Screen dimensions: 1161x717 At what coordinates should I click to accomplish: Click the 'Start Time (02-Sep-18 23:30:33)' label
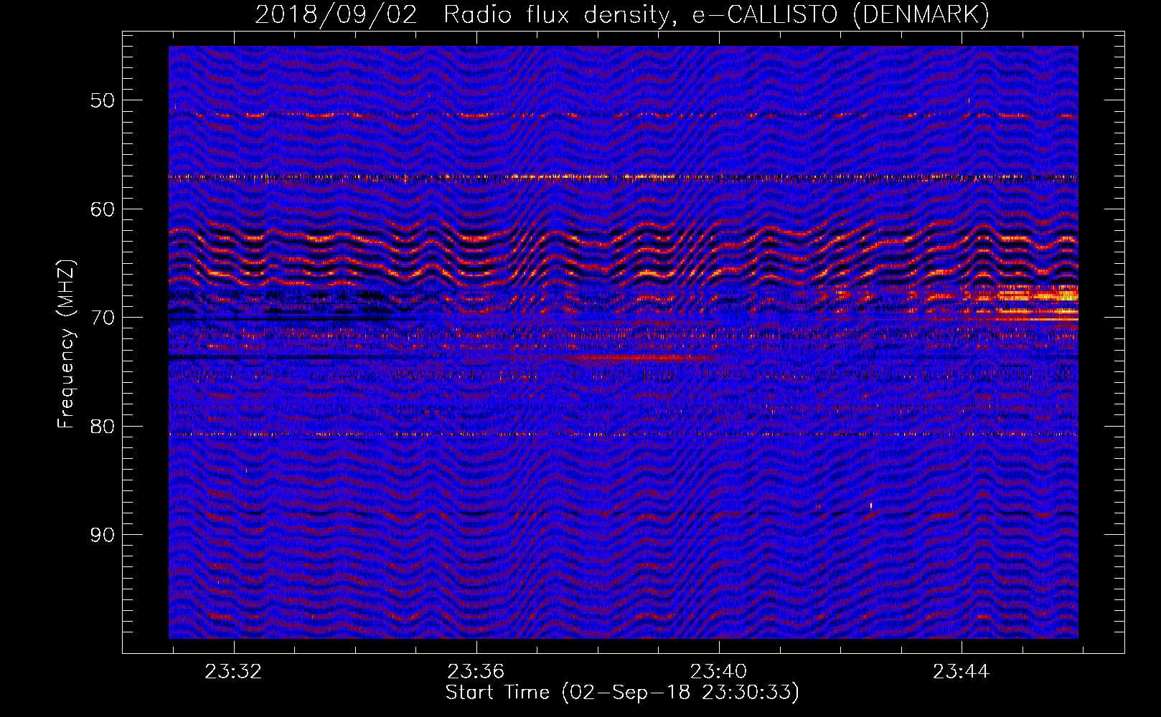(622, 693)
